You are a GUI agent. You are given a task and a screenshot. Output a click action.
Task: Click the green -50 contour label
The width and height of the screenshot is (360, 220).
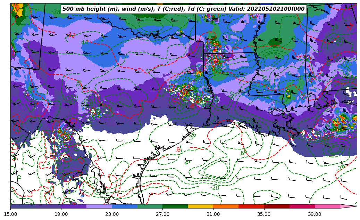(x=232, y=94)
